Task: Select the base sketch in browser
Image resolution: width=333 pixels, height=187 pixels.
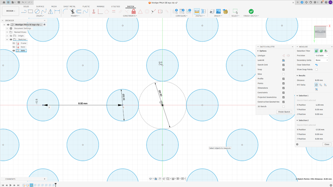Action: (x=23, y=47)
